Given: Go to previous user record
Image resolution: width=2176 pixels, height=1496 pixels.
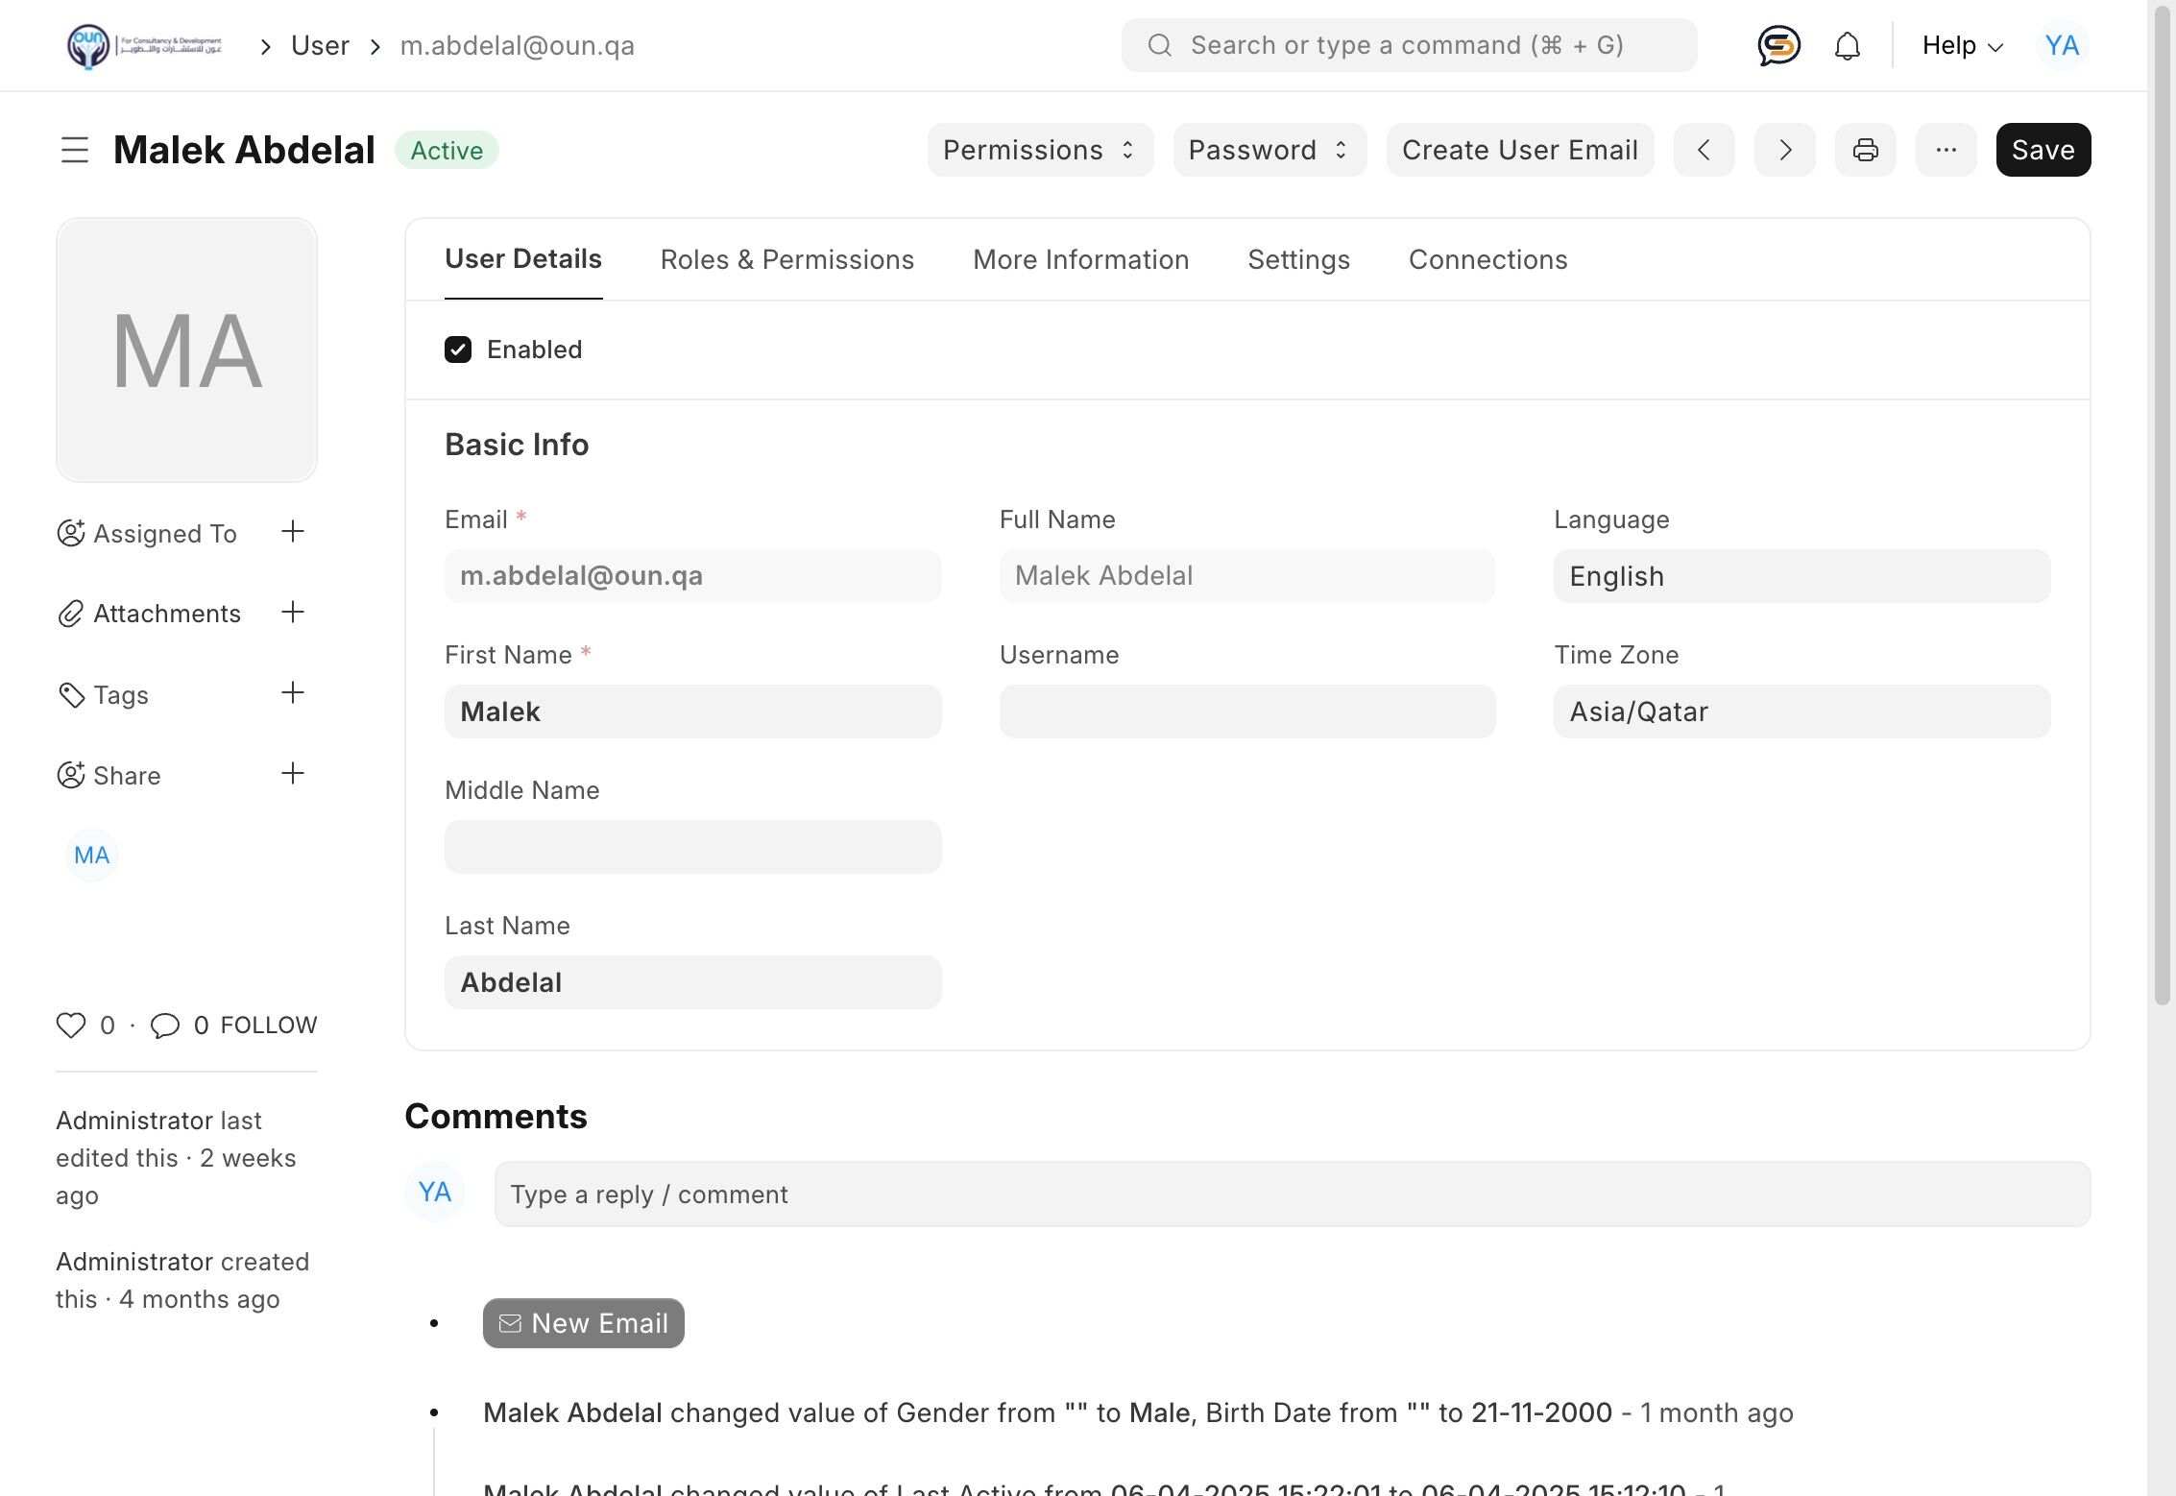Looking at the screenshot, I should pos(1704,150).
